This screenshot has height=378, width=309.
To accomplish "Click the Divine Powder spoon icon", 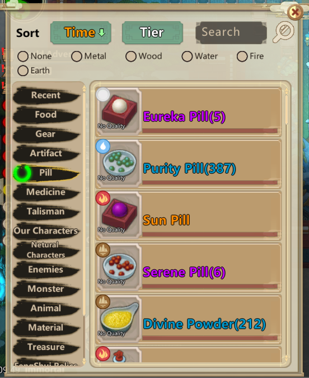I will [119, 316].
